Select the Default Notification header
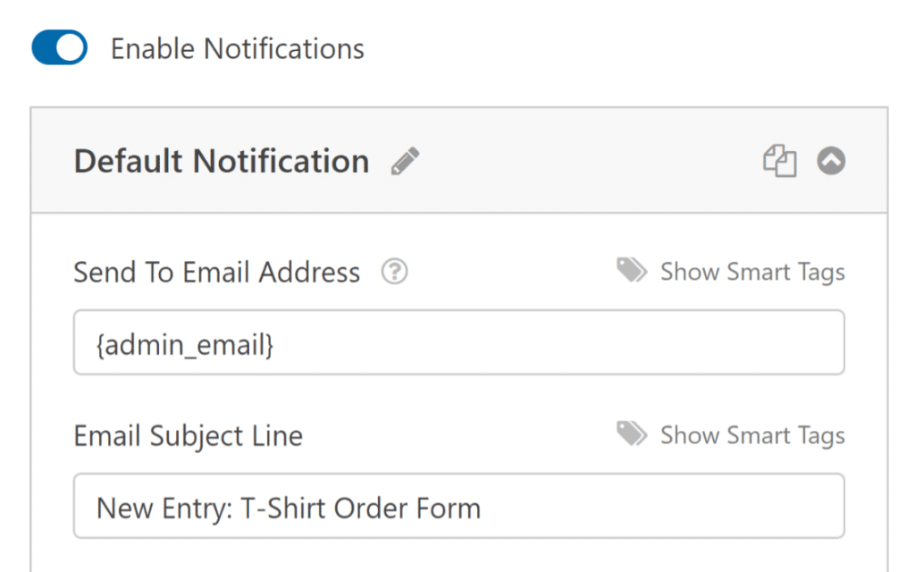The image size is (915, 572). click(222, 161)
